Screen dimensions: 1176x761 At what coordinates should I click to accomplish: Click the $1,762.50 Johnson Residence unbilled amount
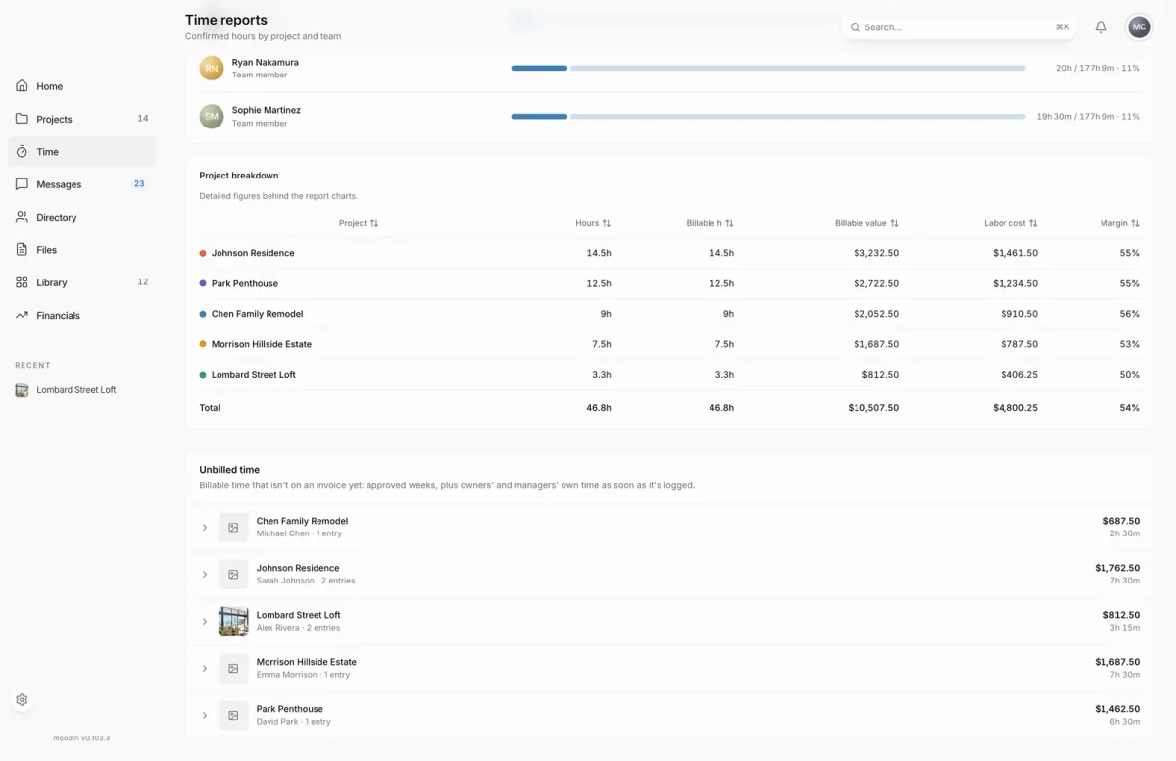pyautogui.click(x=1117, y=568)
